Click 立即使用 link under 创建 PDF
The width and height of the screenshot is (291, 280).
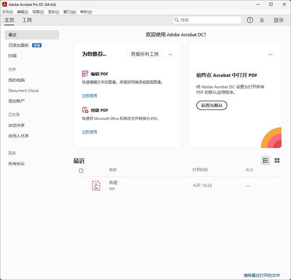pos(89,132)
